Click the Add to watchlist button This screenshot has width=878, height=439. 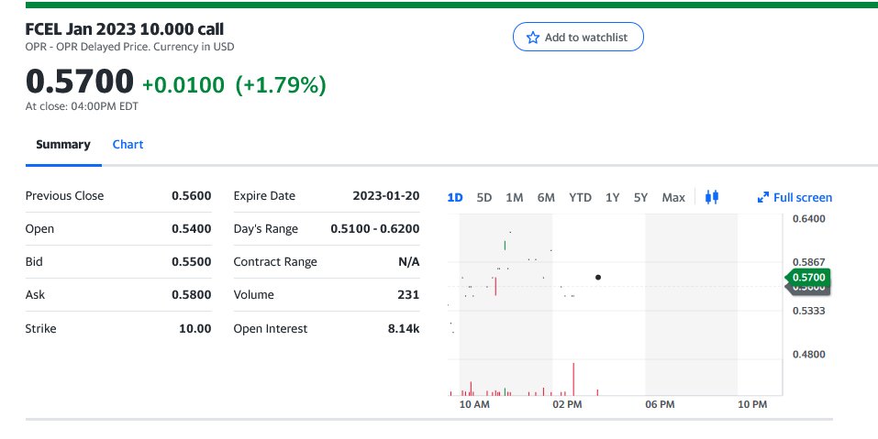578,37
